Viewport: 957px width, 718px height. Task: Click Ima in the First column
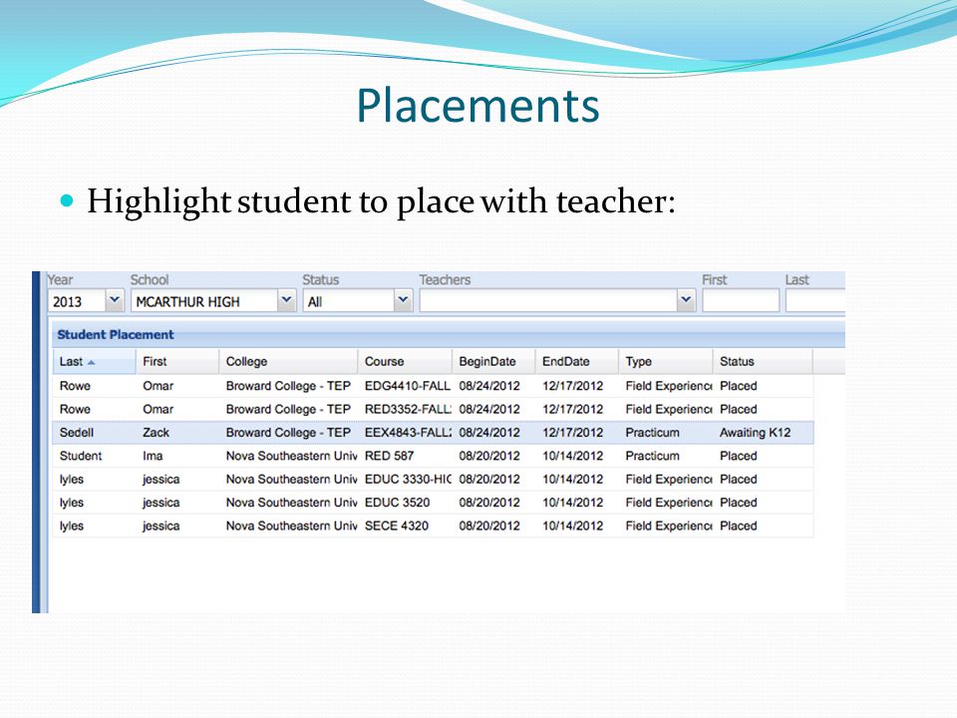point(153,456)
